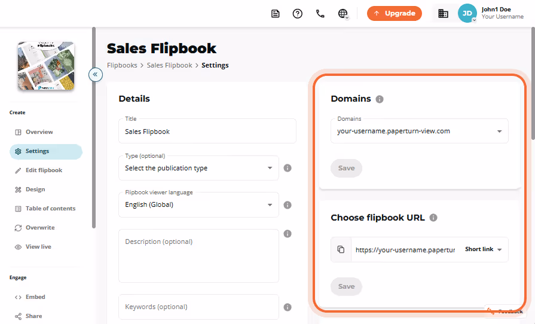Click the page scrollbar at right edge
535x324 pixels.
pos(533,84)
